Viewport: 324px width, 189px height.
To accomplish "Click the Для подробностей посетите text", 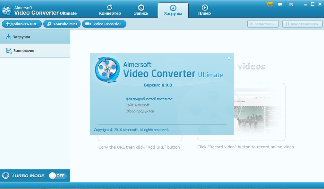I will [x=149, y=99].
